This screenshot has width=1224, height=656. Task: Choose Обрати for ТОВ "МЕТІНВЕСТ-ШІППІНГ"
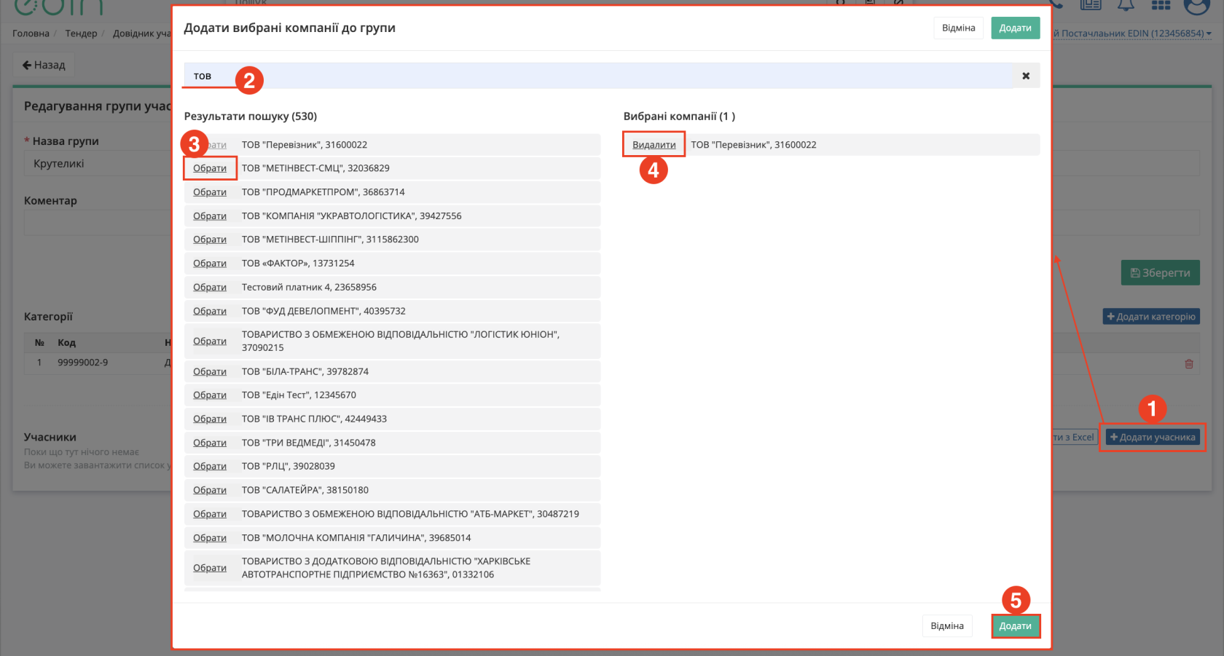pos(210,240)
